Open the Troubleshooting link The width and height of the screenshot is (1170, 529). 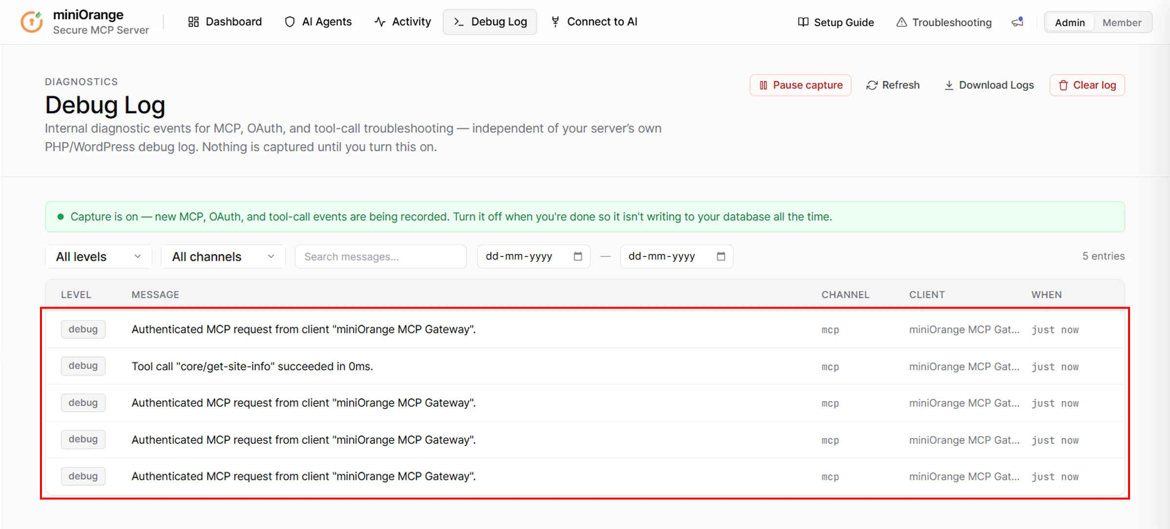pos(944,22)
